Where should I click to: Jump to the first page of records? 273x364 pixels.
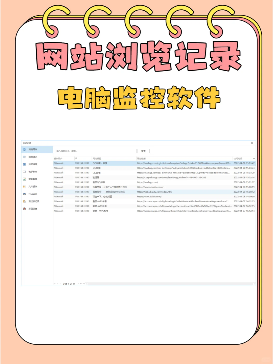(x=55, y=283)
